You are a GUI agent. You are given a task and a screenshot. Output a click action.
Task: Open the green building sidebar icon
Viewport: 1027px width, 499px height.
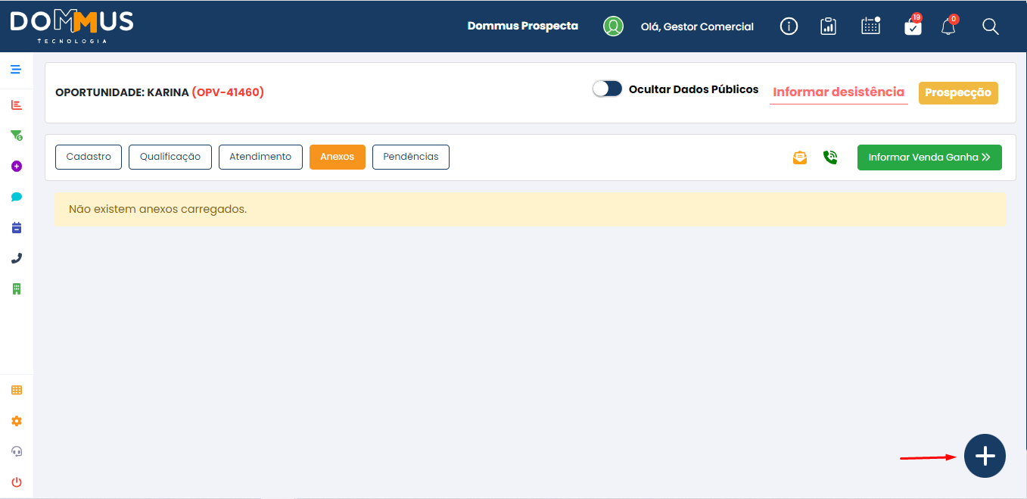click(17, 288)
